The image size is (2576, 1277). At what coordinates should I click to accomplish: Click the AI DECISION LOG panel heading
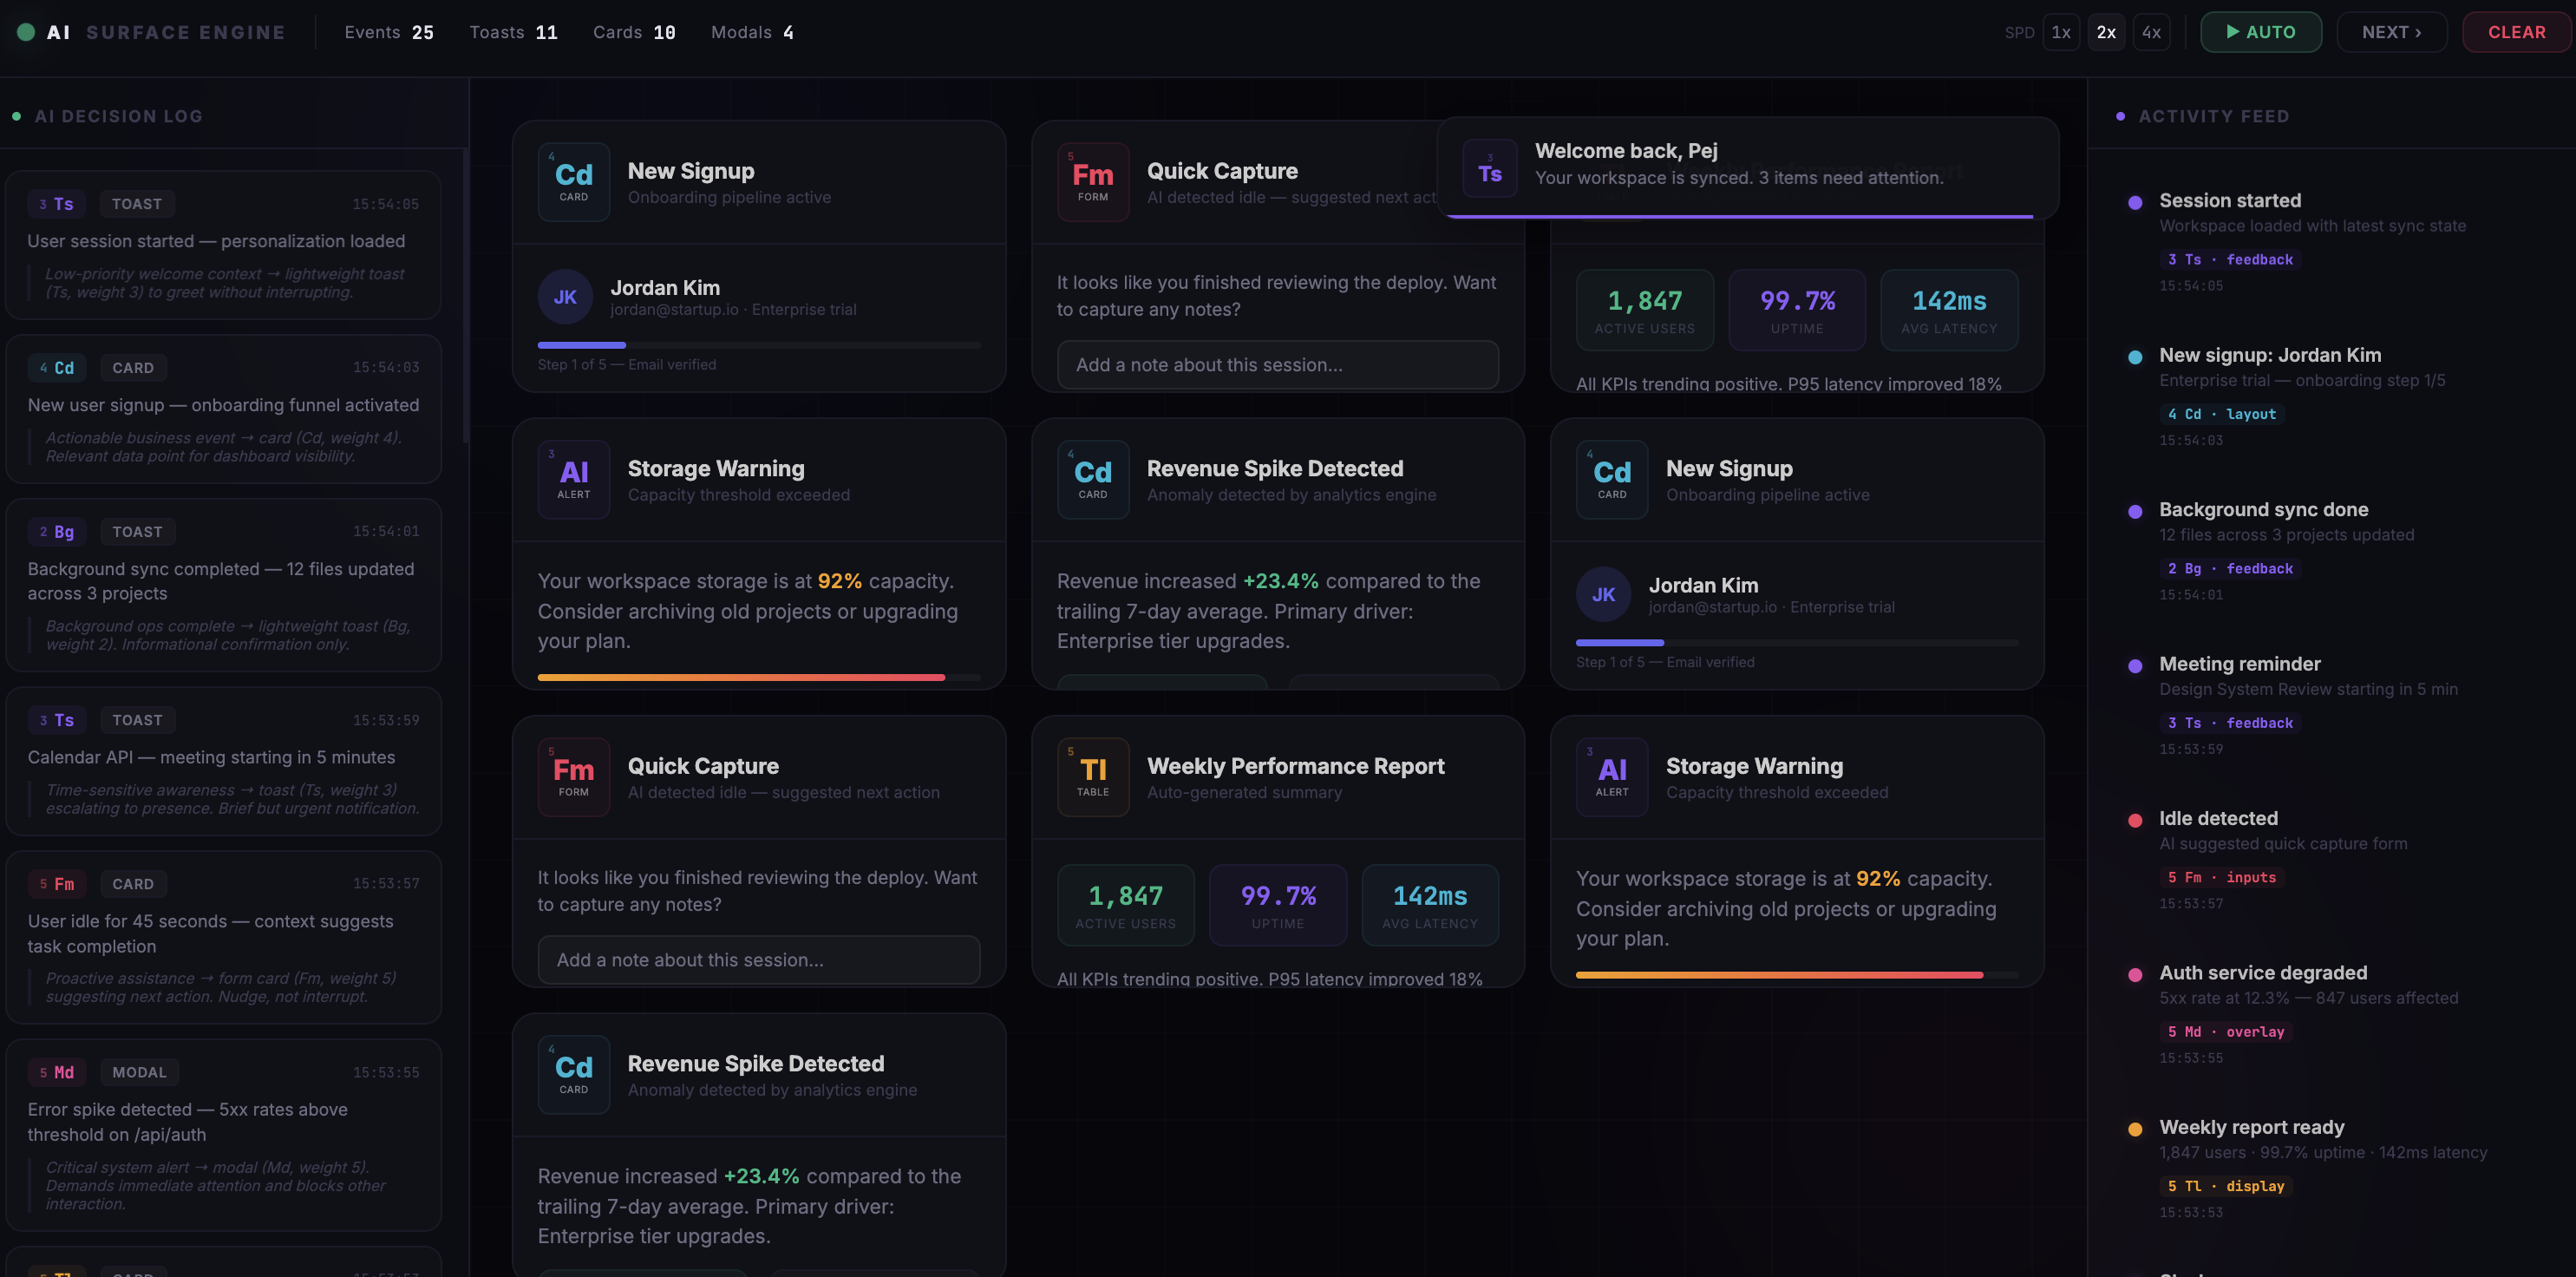click(x=118, y=116)
